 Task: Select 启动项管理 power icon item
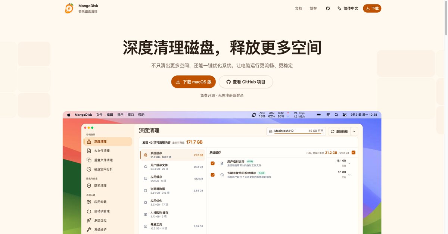108,211
